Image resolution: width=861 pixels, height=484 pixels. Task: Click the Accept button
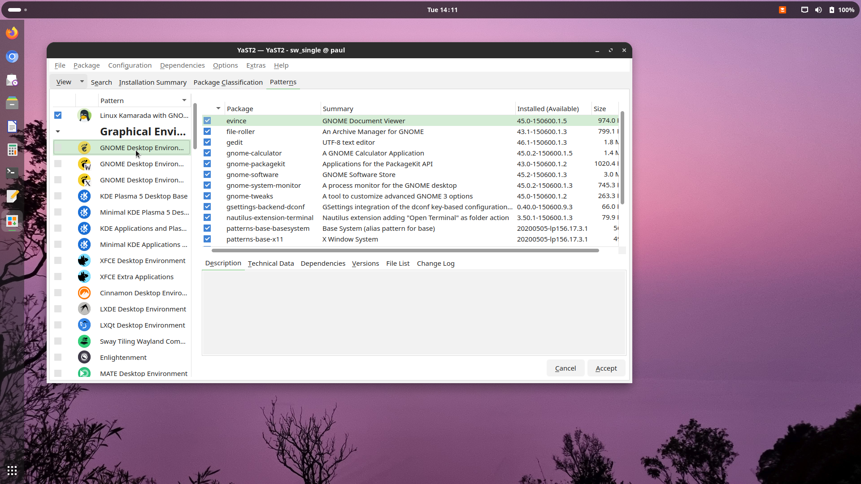tap(606, 368)
